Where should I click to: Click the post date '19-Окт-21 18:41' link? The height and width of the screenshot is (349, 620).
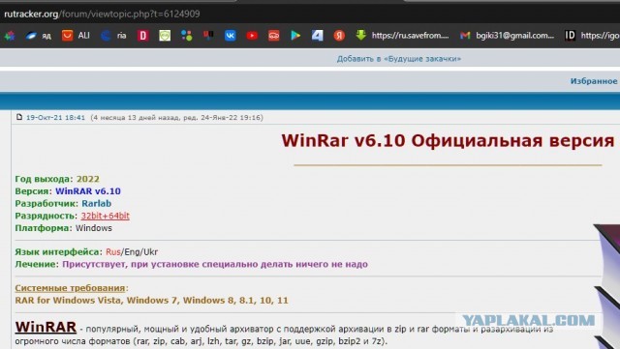(x=55, y=118)
